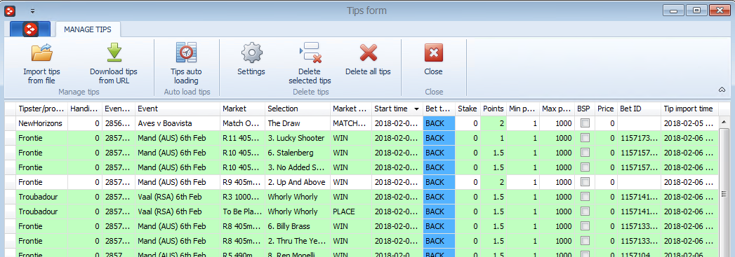Click Handi... column header
The width and height of the screenshot is (735, 257).
pos(85,109)
